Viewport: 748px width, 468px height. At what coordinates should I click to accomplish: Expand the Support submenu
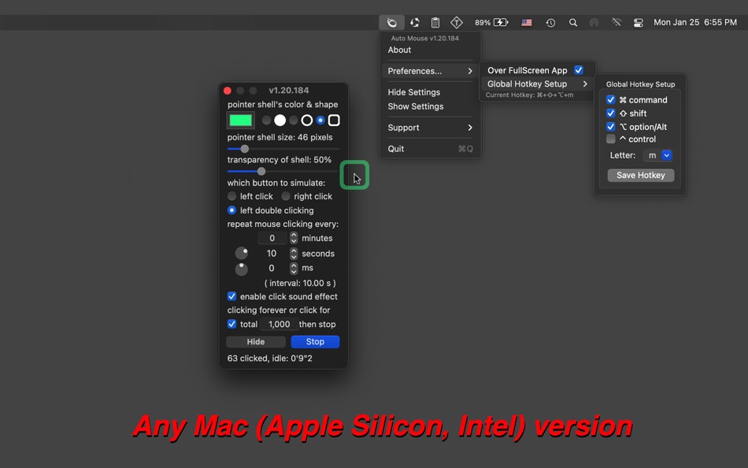430,128
